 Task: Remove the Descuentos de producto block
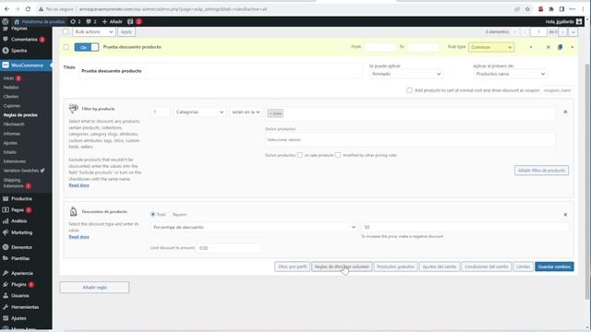click(565, 215)
